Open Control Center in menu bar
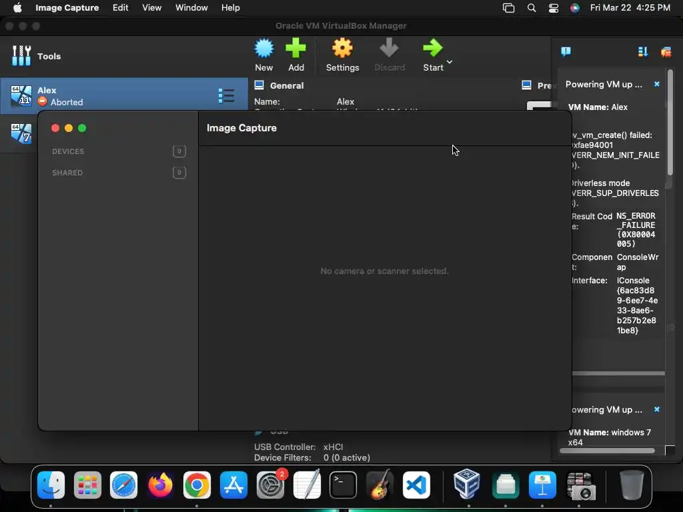This screenshot has width=683, height=512. [554, 8]
